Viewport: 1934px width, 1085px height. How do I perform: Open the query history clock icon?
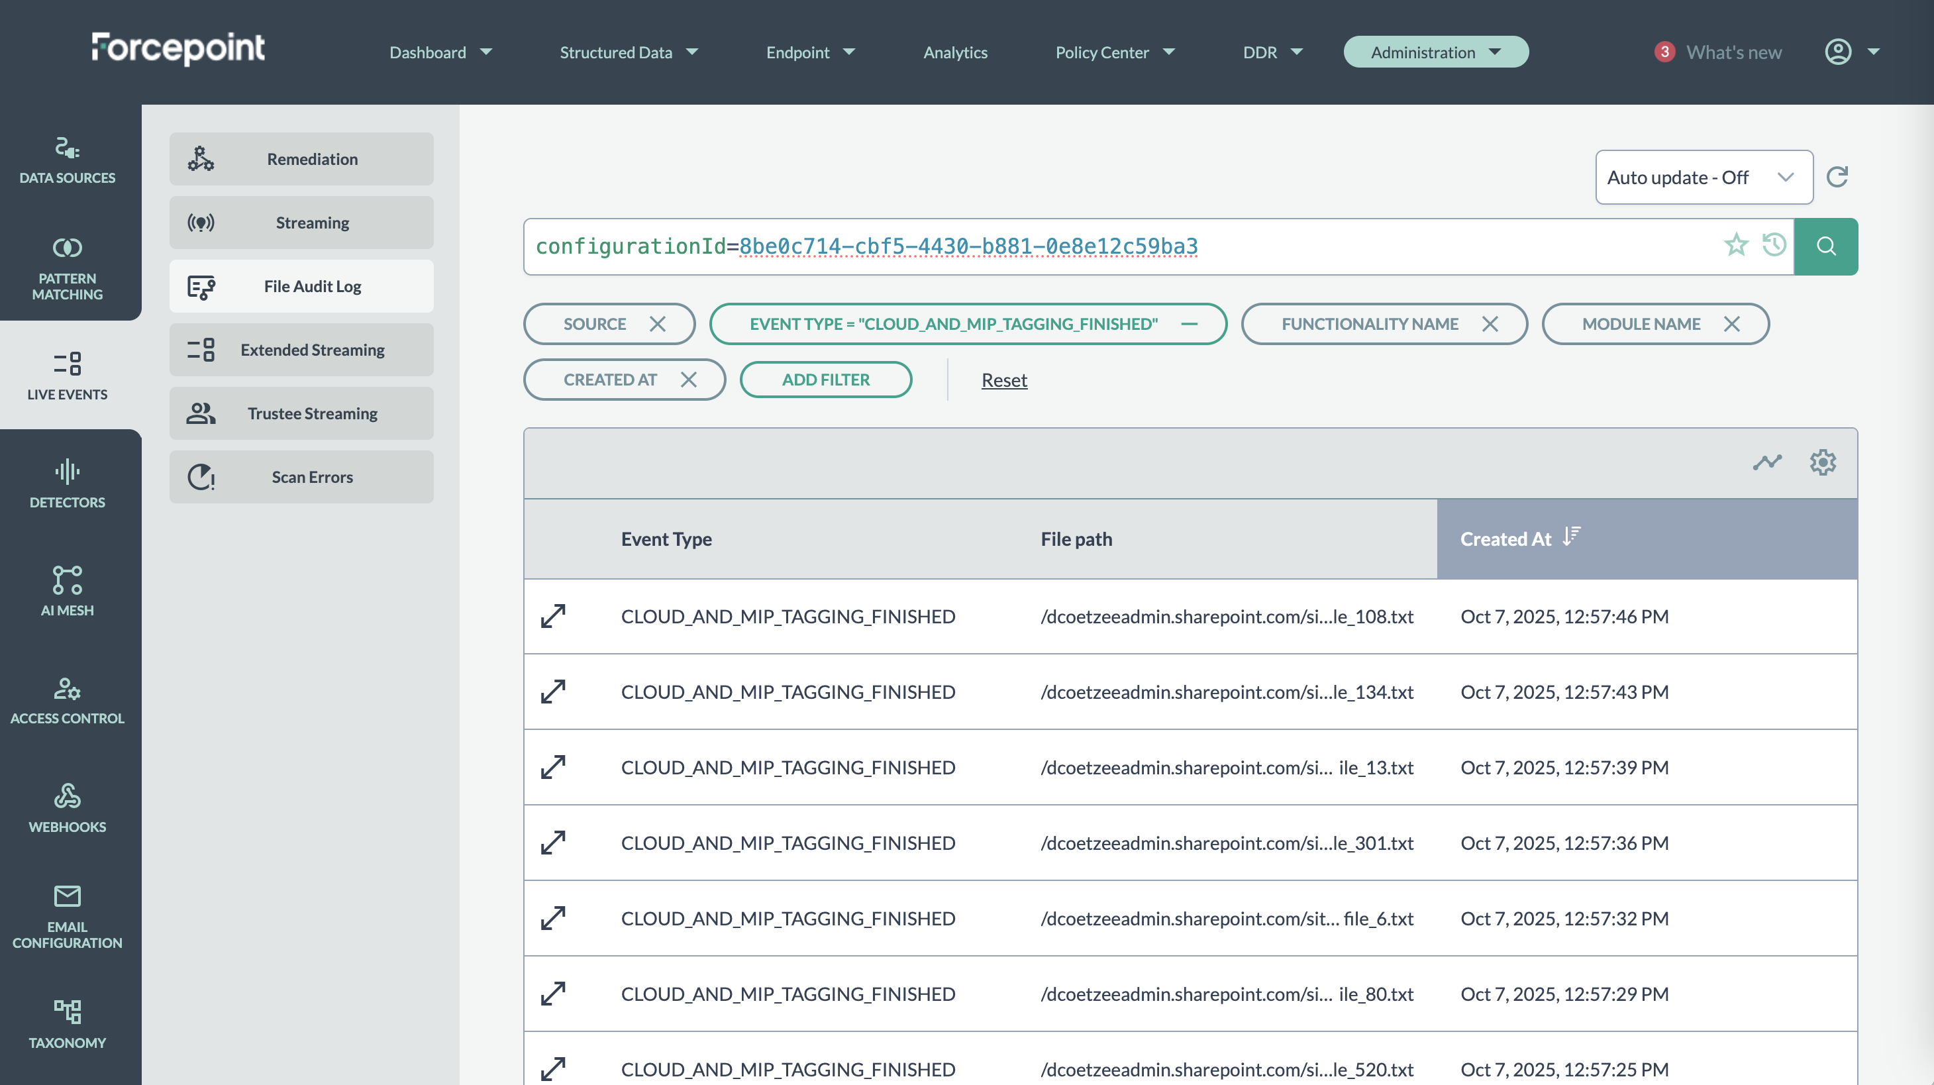click(x=1774, y=245)
